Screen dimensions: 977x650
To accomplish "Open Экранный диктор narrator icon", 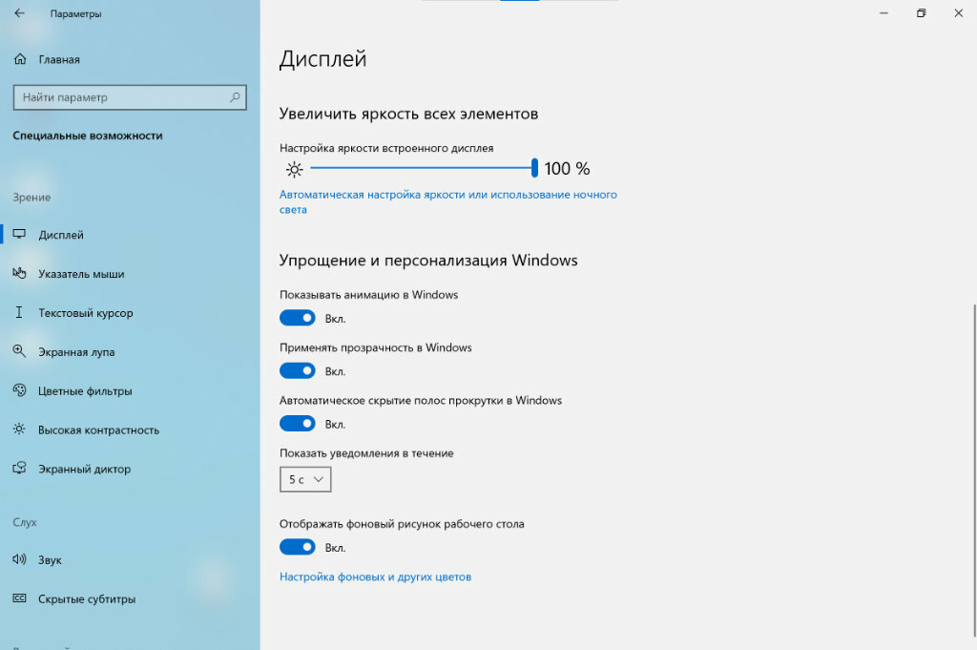I will pos(19,468).
